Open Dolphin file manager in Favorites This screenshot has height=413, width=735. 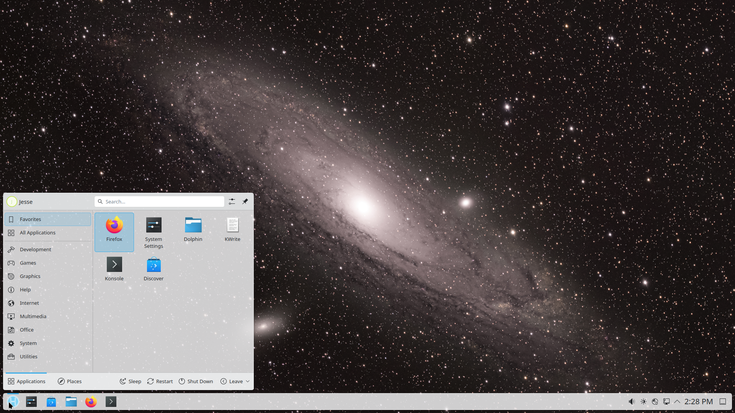click(x=193, y=232)
